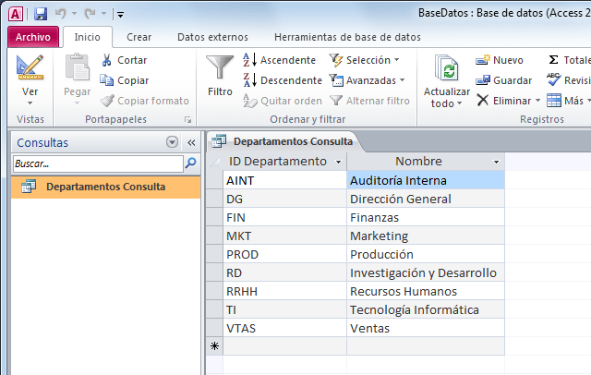Click the Pegar clipboard icon
The height and width of the screenshot is (375, 591).
pos(78,67)
